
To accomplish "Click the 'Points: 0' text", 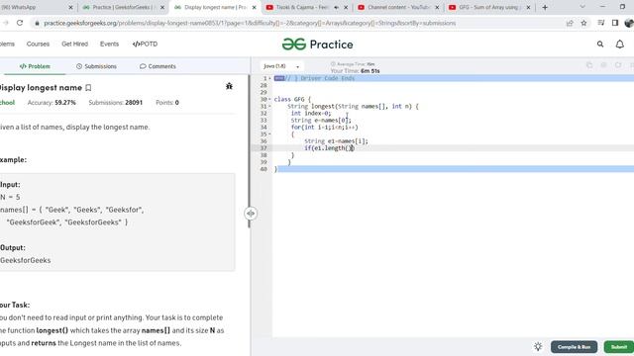I will [x=167, y=103].
